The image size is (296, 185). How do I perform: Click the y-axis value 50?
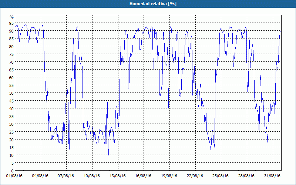point(11,93)
